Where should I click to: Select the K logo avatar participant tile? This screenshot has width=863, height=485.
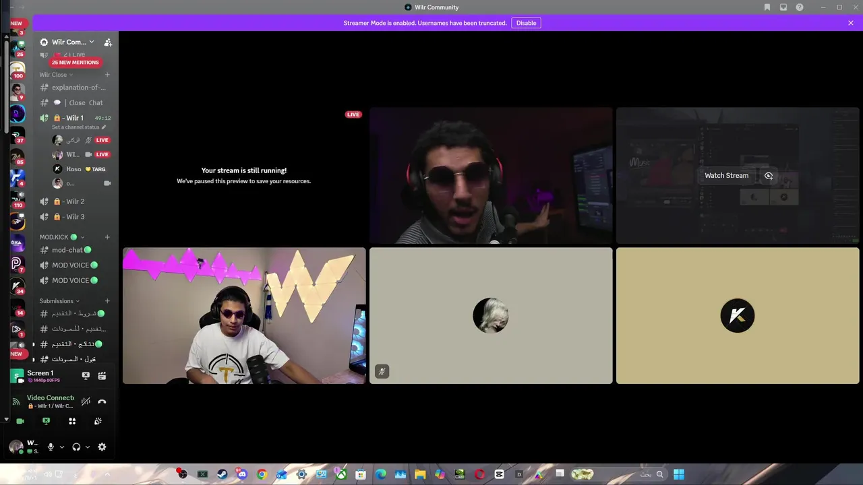pos(738,315)
